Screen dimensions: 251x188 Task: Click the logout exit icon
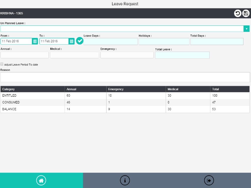209,180
